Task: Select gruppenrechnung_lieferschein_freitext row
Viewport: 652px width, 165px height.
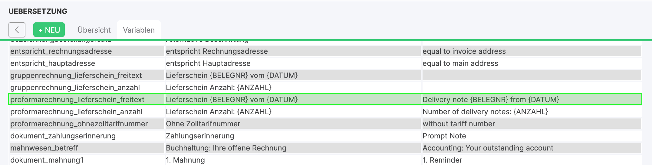Action: pos(76,76)
